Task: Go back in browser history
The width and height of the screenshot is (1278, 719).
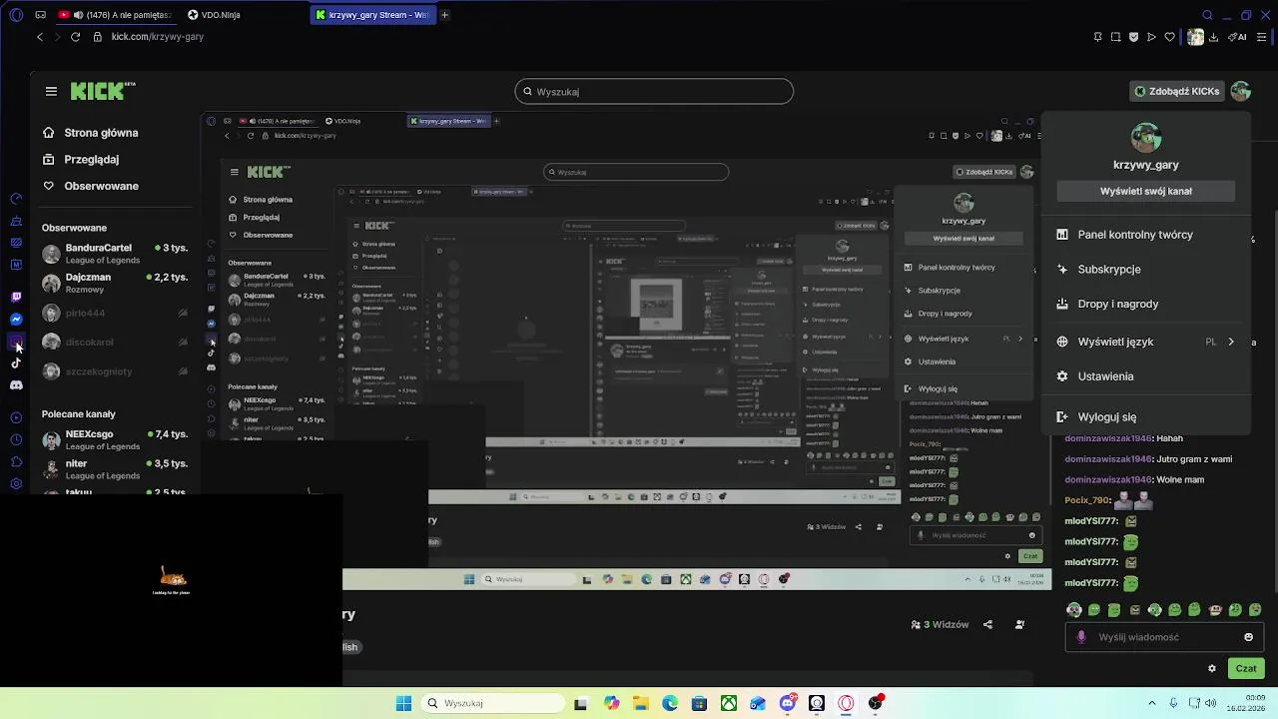Action: point(40,37)
